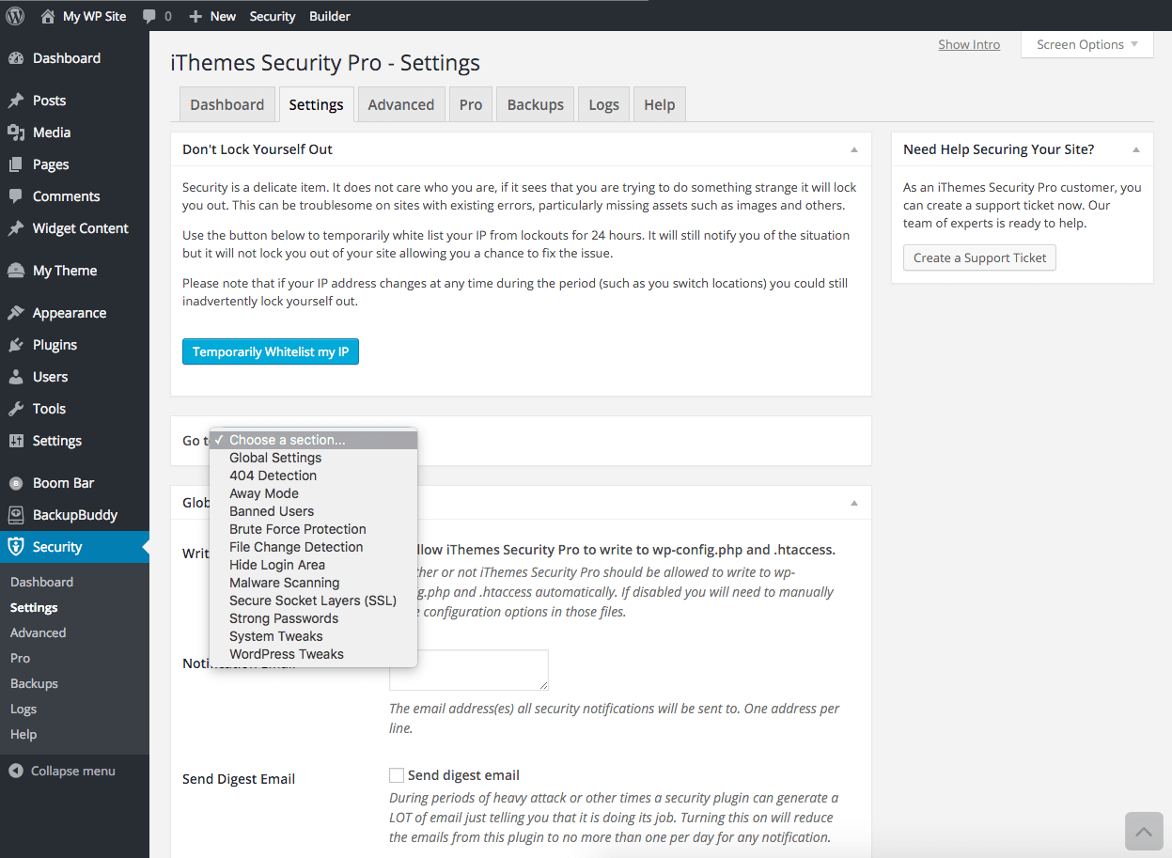Switch to the Advanced tab
This screenshot has height=858, width=1172.
[x=401, y=104]
